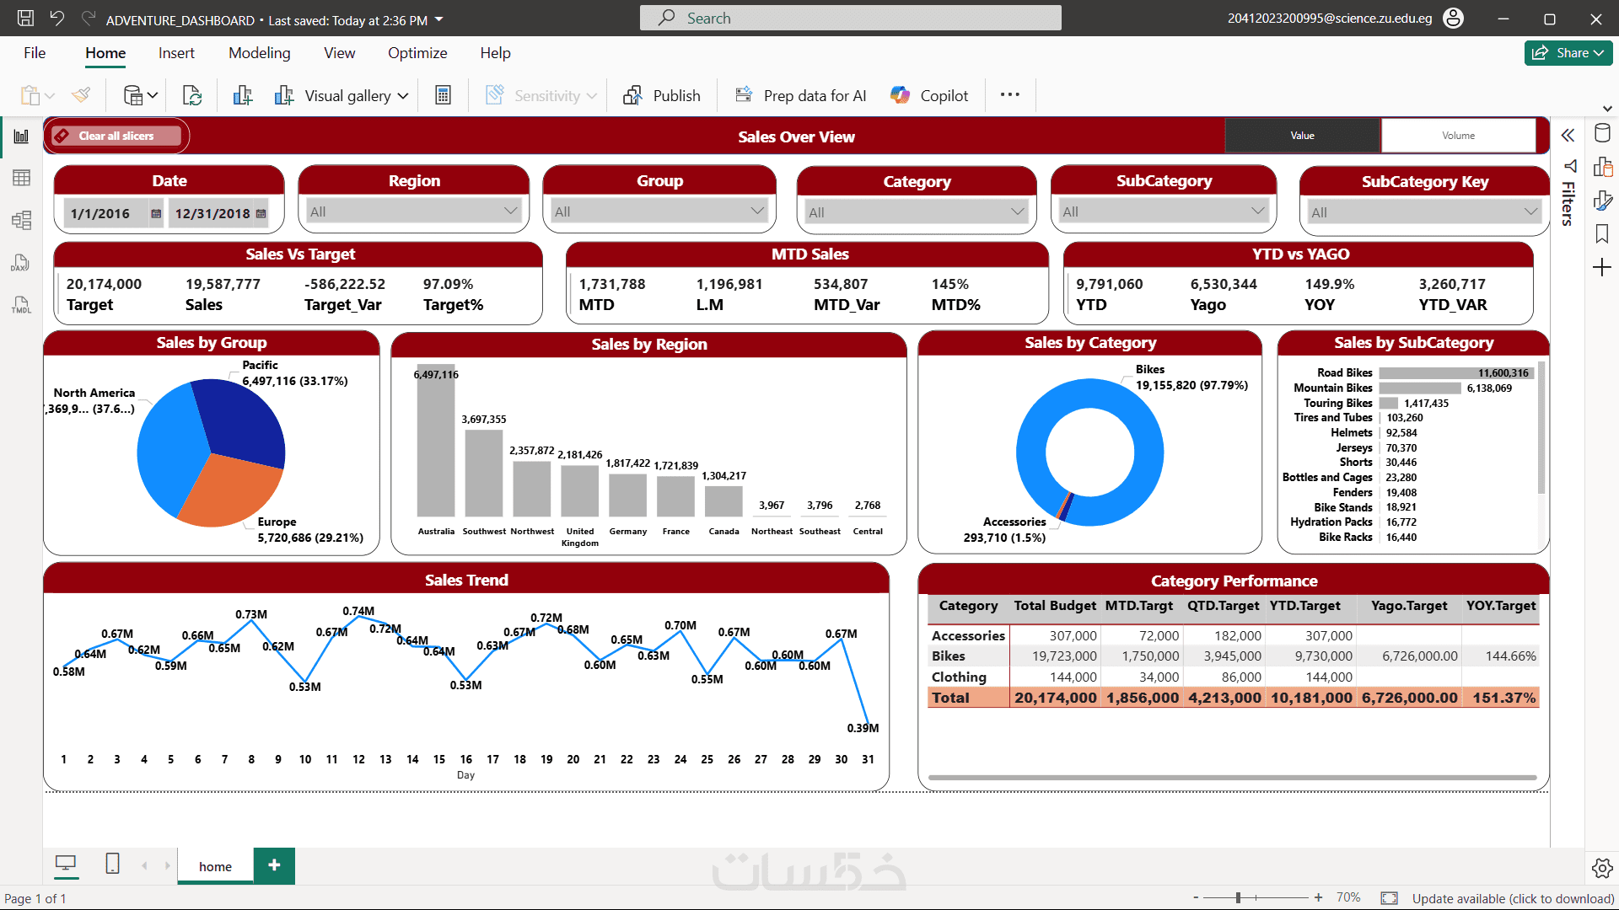Viewport: 1619px width, 910px height.
Task: Open the Report view icon in left sidebar
Action: point(21,136)
